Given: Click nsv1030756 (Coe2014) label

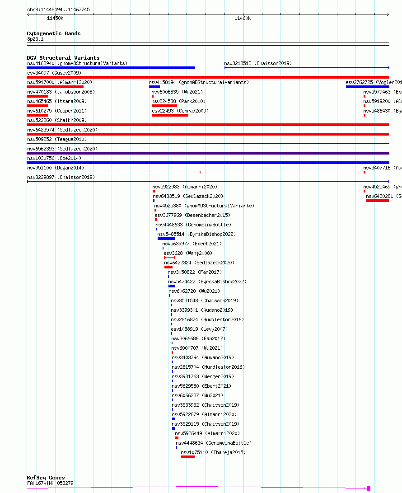Looking at the screenshot, I should tap(54, 158).
